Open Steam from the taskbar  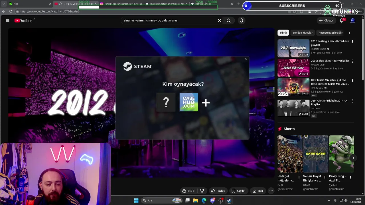229,200
